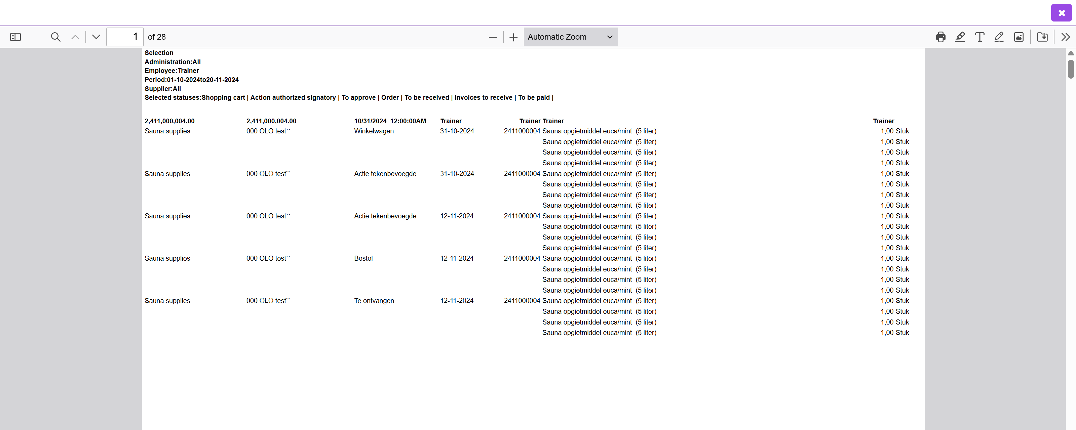
Task: Open the Automatic Zoom dropdown
Action: (x=571, y=37)
